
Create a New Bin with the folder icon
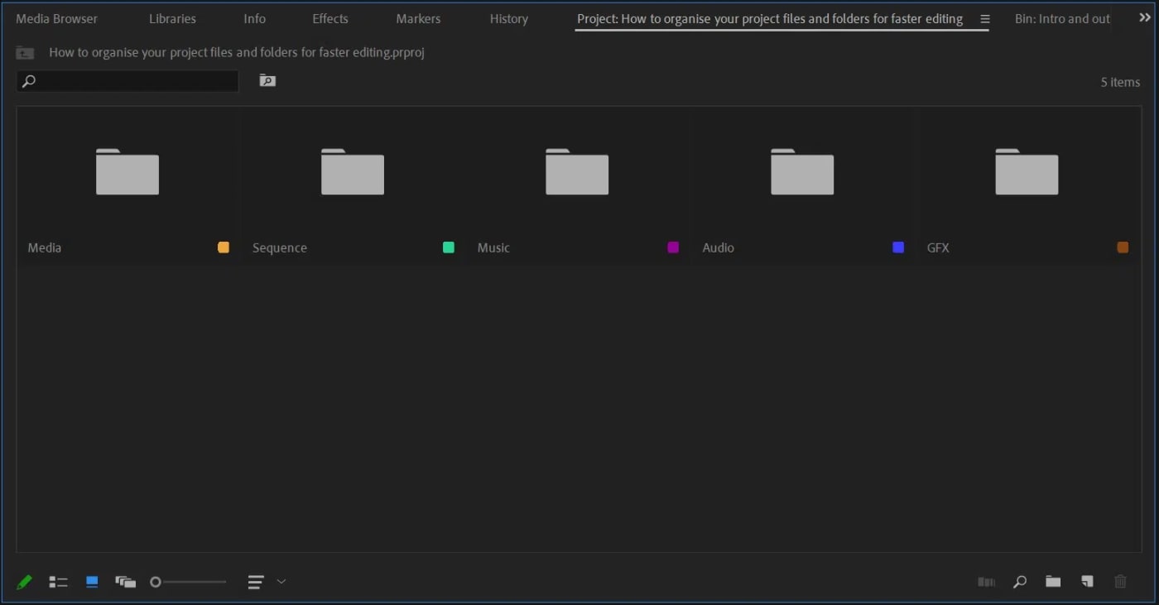1052,582
